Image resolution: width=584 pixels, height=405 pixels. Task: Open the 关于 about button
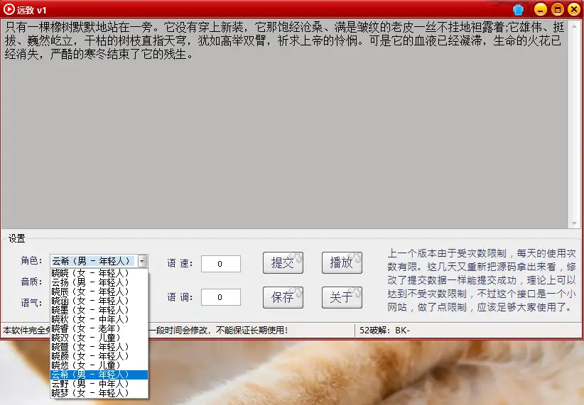tap(342, 297)
